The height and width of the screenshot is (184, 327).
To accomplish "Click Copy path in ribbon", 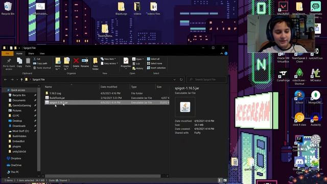I will (x=40, y=63).
